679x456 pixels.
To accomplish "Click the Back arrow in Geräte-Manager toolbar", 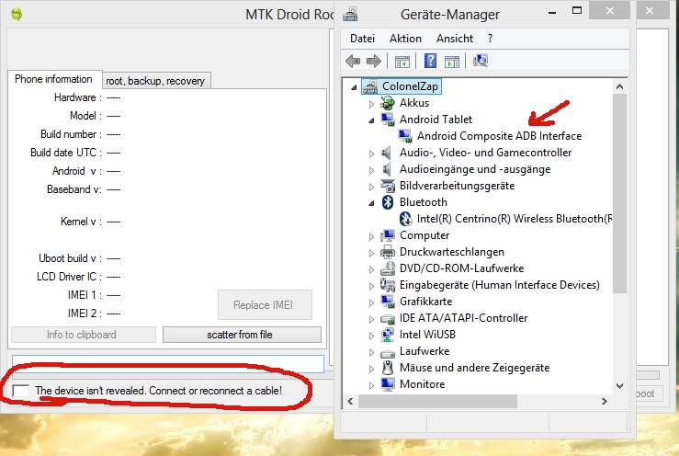I will click(x=353, y=61).
